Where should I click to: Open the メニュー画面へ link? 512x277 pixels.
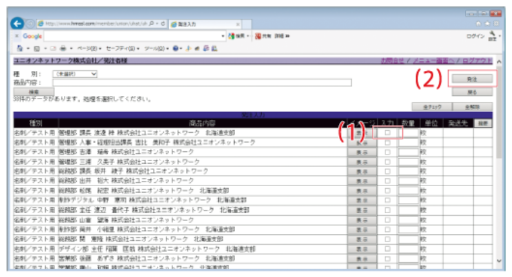[x=433, y=61]
